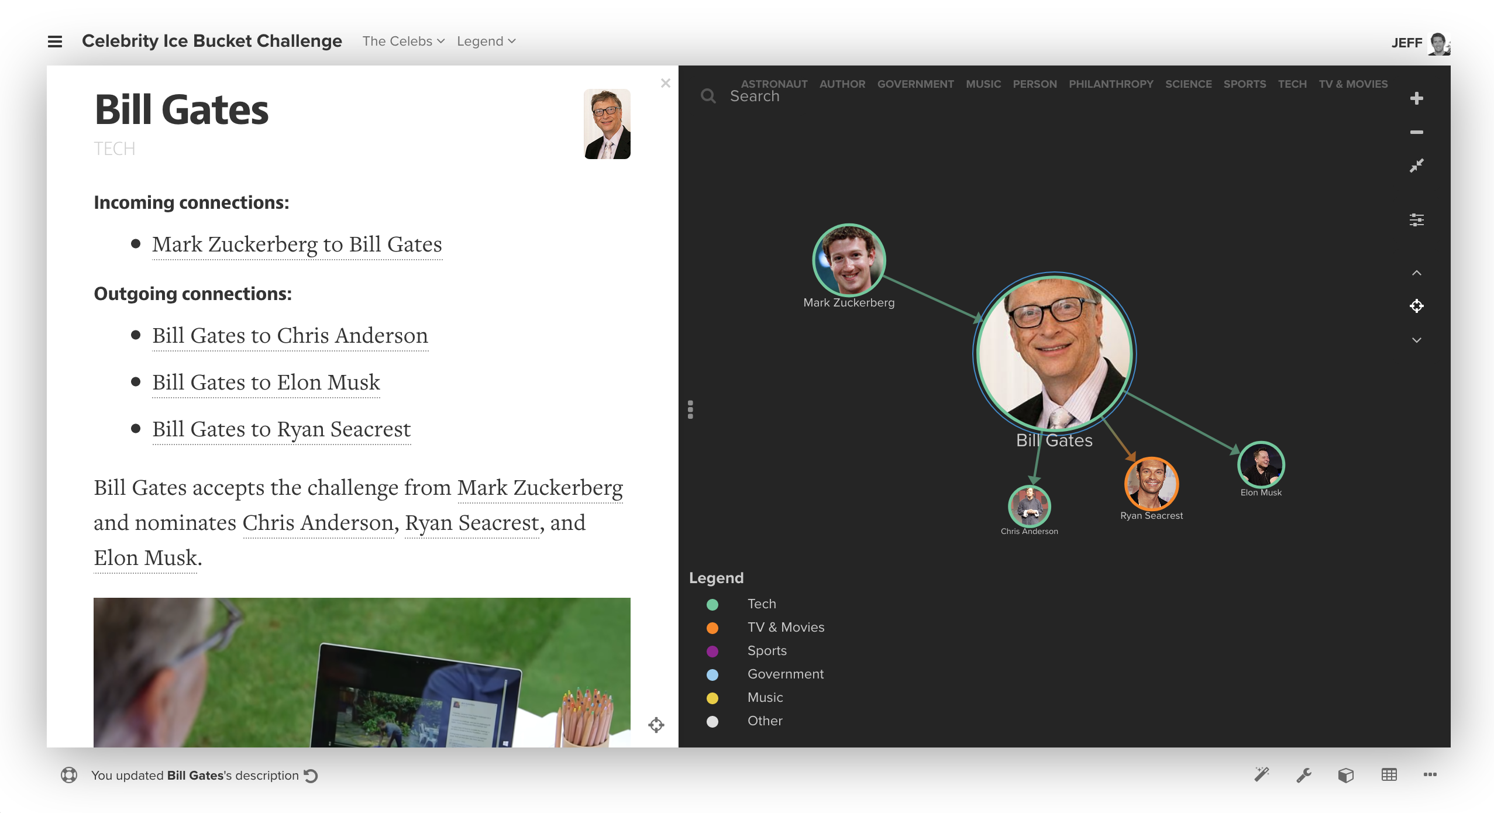This screenshot has width=1494, height=813.
Task: Click the vertical dots panel divider handle
Action: 690,409
